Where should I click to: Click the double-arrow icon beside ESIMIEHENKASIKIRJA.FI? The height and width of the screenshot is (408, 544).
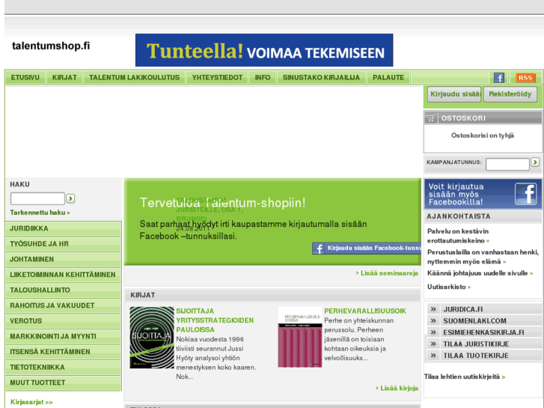[433, 332]
